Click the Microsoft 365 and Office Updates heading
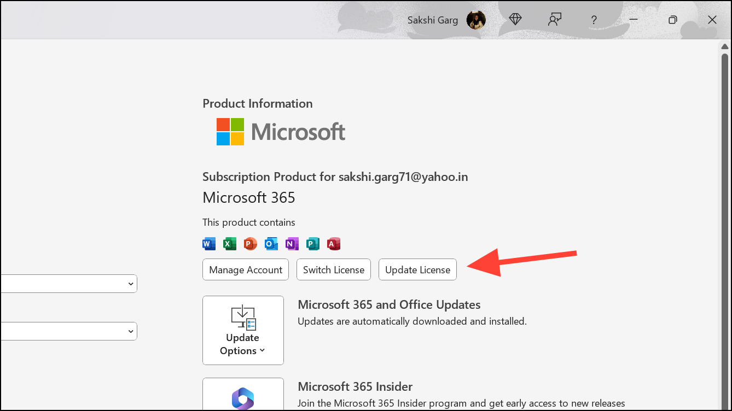 pyautogui.click(x=389, y=305)
